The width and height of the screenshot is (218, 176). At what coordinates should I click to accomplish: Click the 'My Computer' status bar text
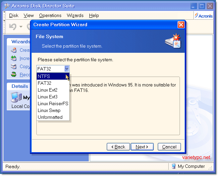[x=191, y=166]
